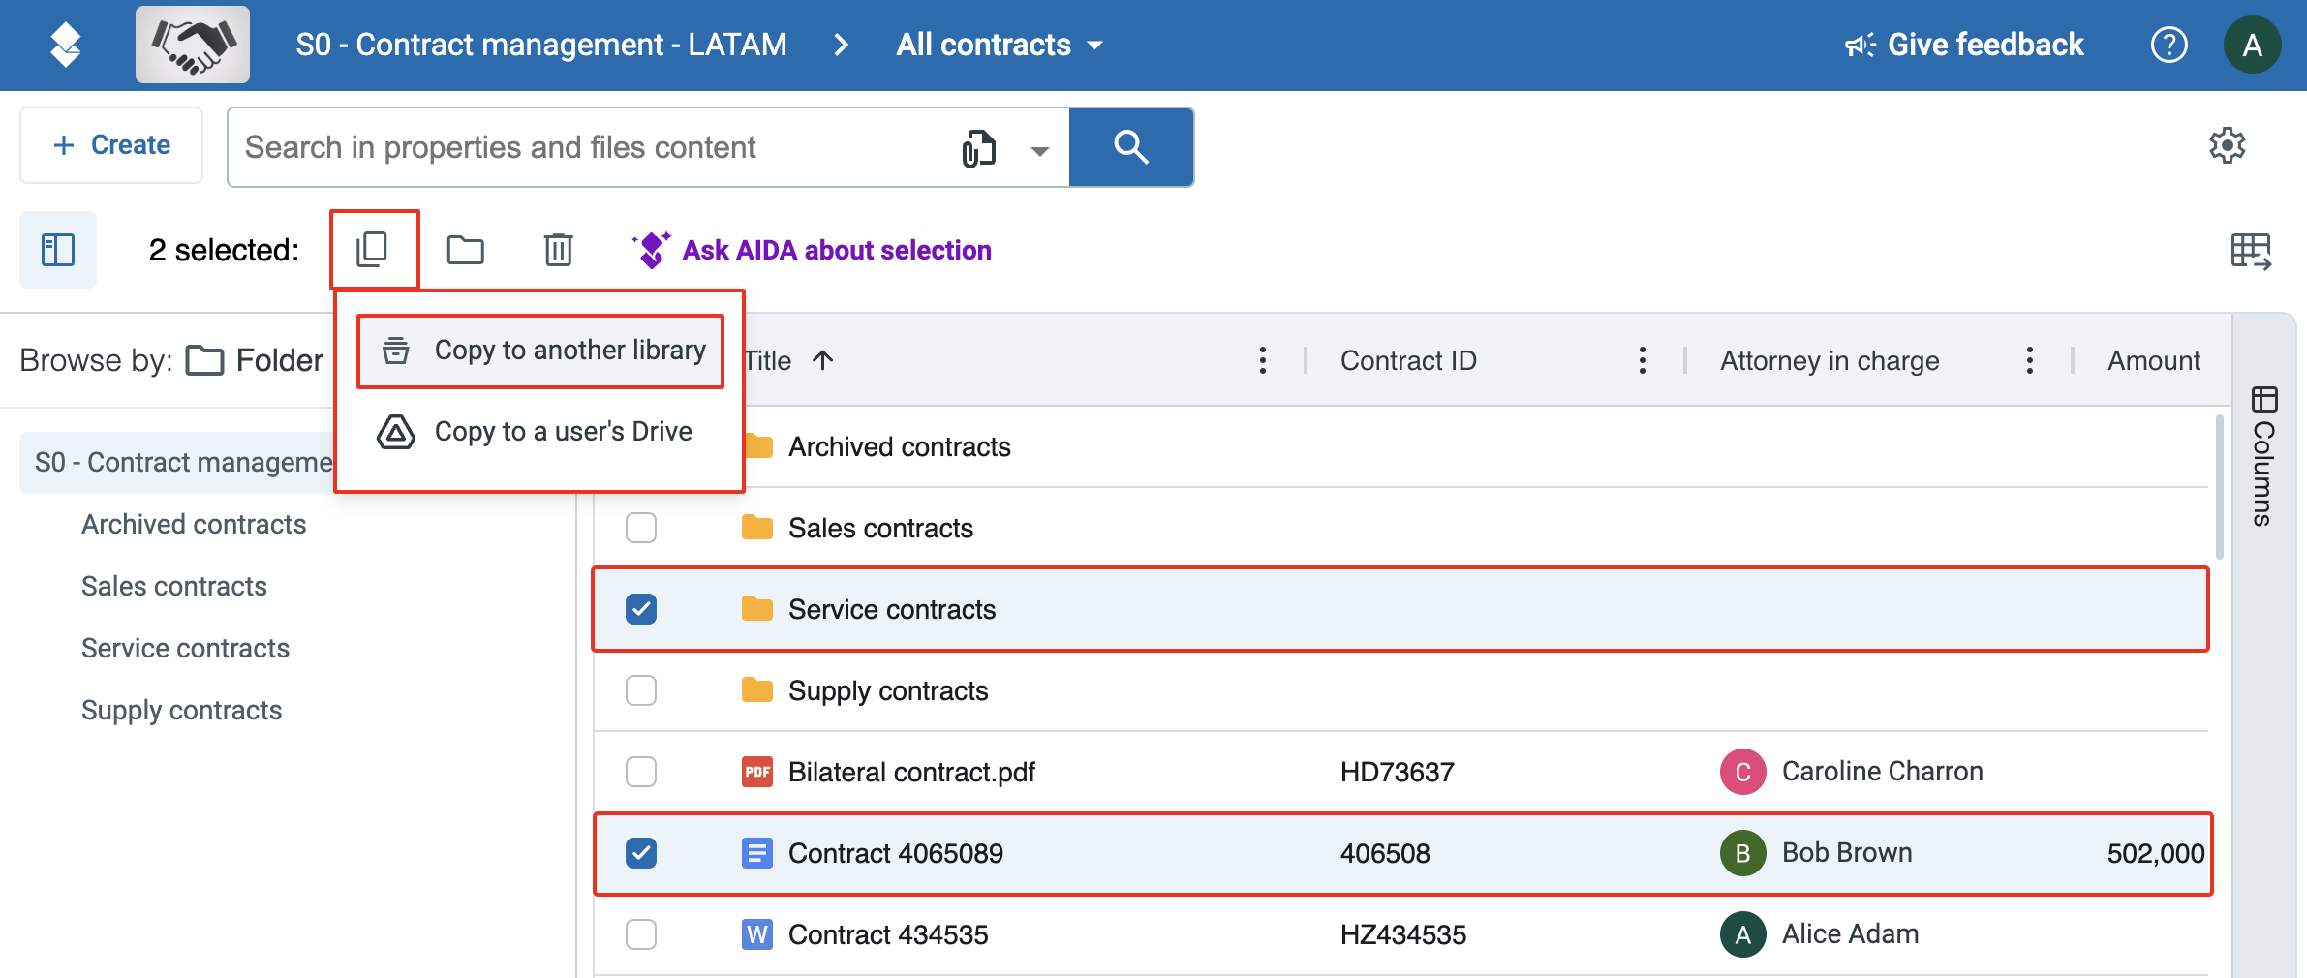This screenshot has width=2307, height=978.
Task: Open the help question mark icon
Action: click(x=2169, y=45)
